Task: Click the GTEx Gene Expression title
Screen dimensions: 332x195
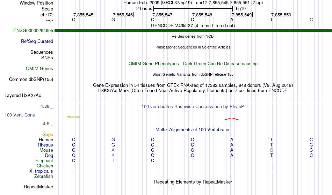Action: (x=193, y=85)
